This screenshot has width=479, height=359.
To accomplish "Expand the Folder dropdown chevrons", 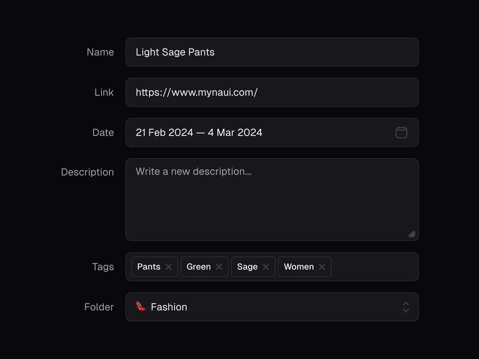I will point(406,307).
